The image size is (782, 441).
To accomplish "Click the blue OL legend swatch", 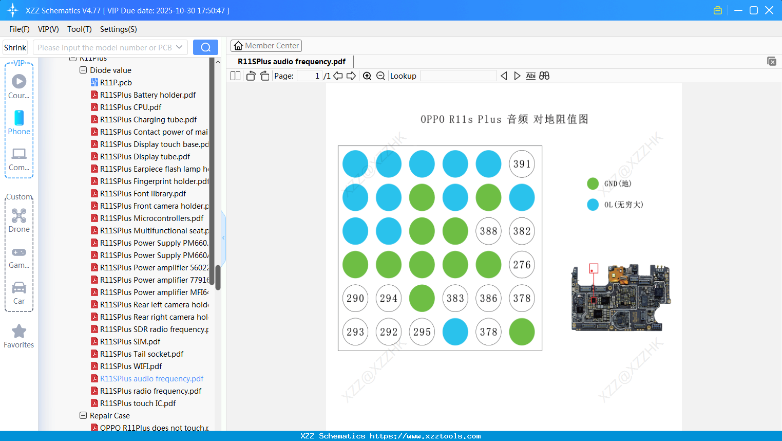I will (593, 205).
